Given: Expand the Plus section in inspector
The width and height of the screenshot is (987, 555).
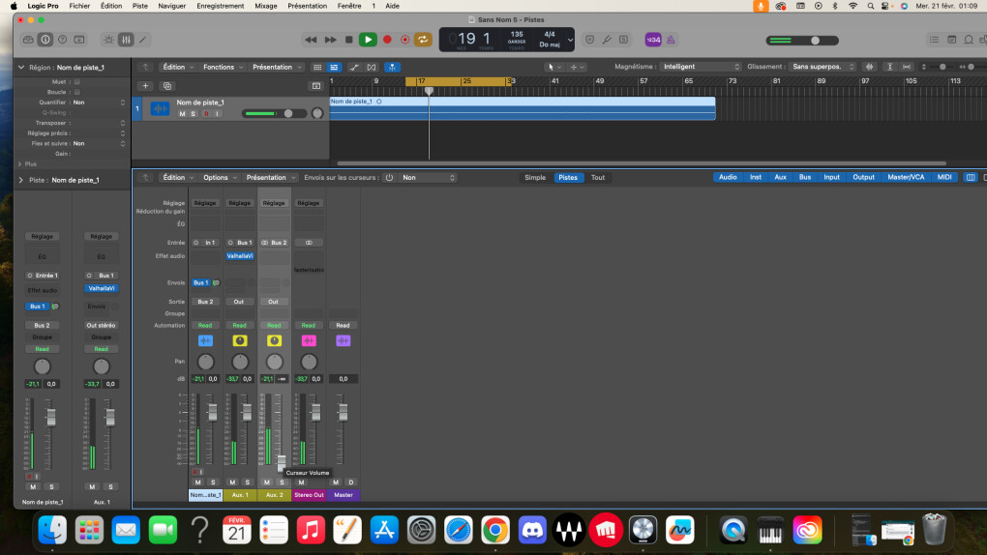Looking at the screenshot, I should click(x=20, y=164).
